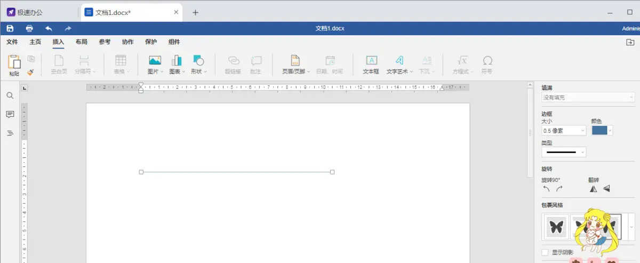Switch to the Layout (布局) tab
The image size is (640, 263).
tap(81, 42)
